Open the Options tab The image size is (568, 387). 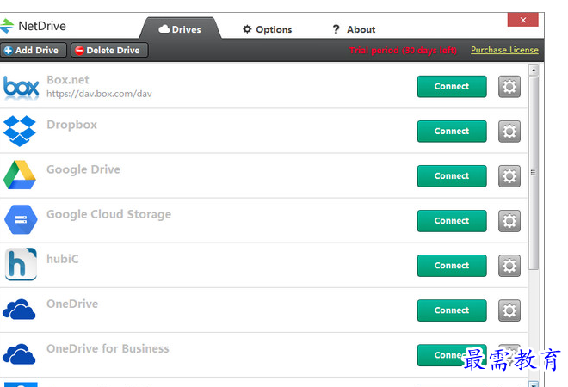tap(268, 29)
